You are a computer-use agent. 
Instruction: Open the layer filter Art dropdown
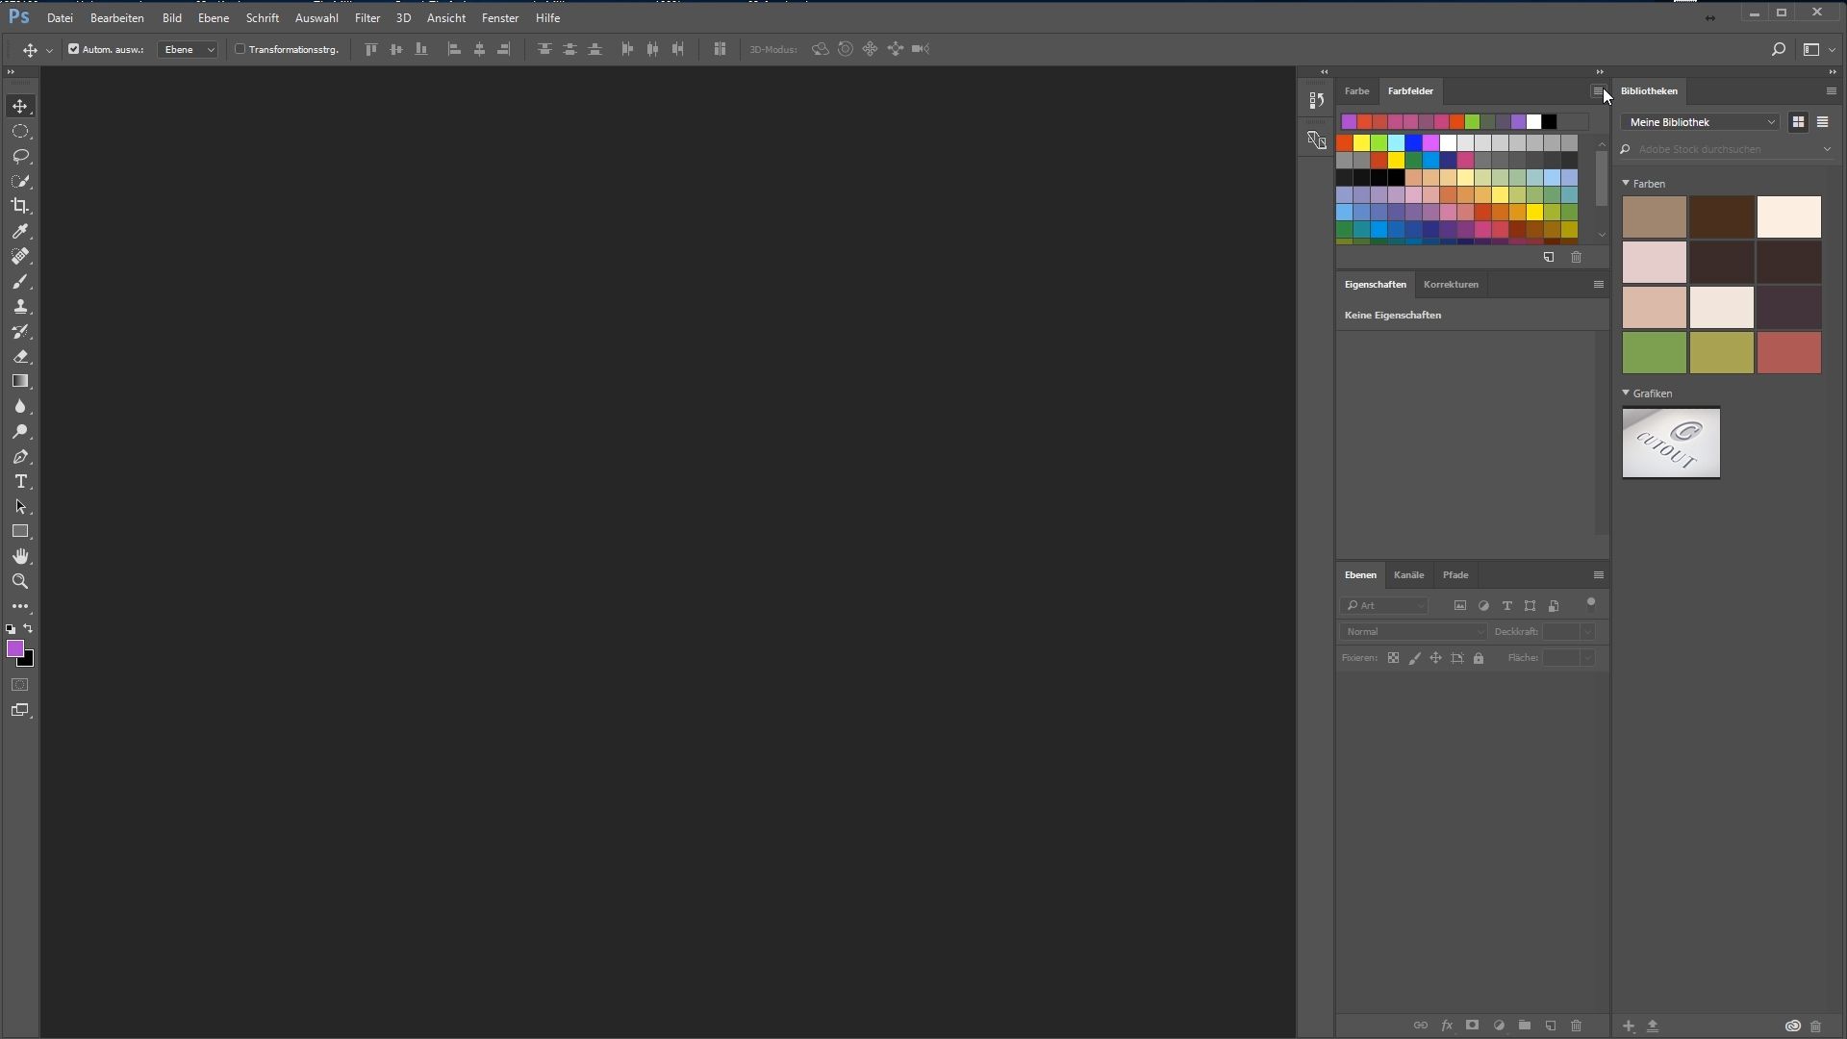tap(1384, 605)
